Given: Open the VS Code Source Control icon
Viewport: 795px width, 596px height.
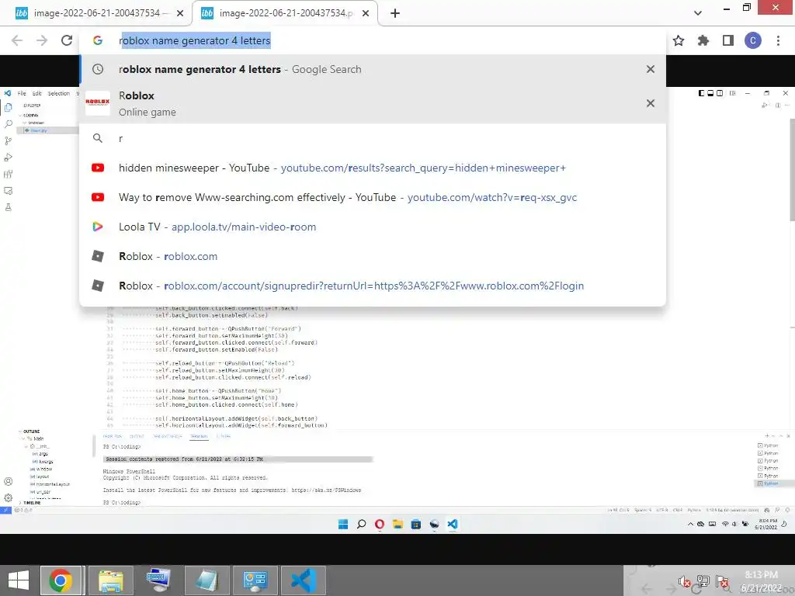Looking at the screenshot, I should click(8, 141).
